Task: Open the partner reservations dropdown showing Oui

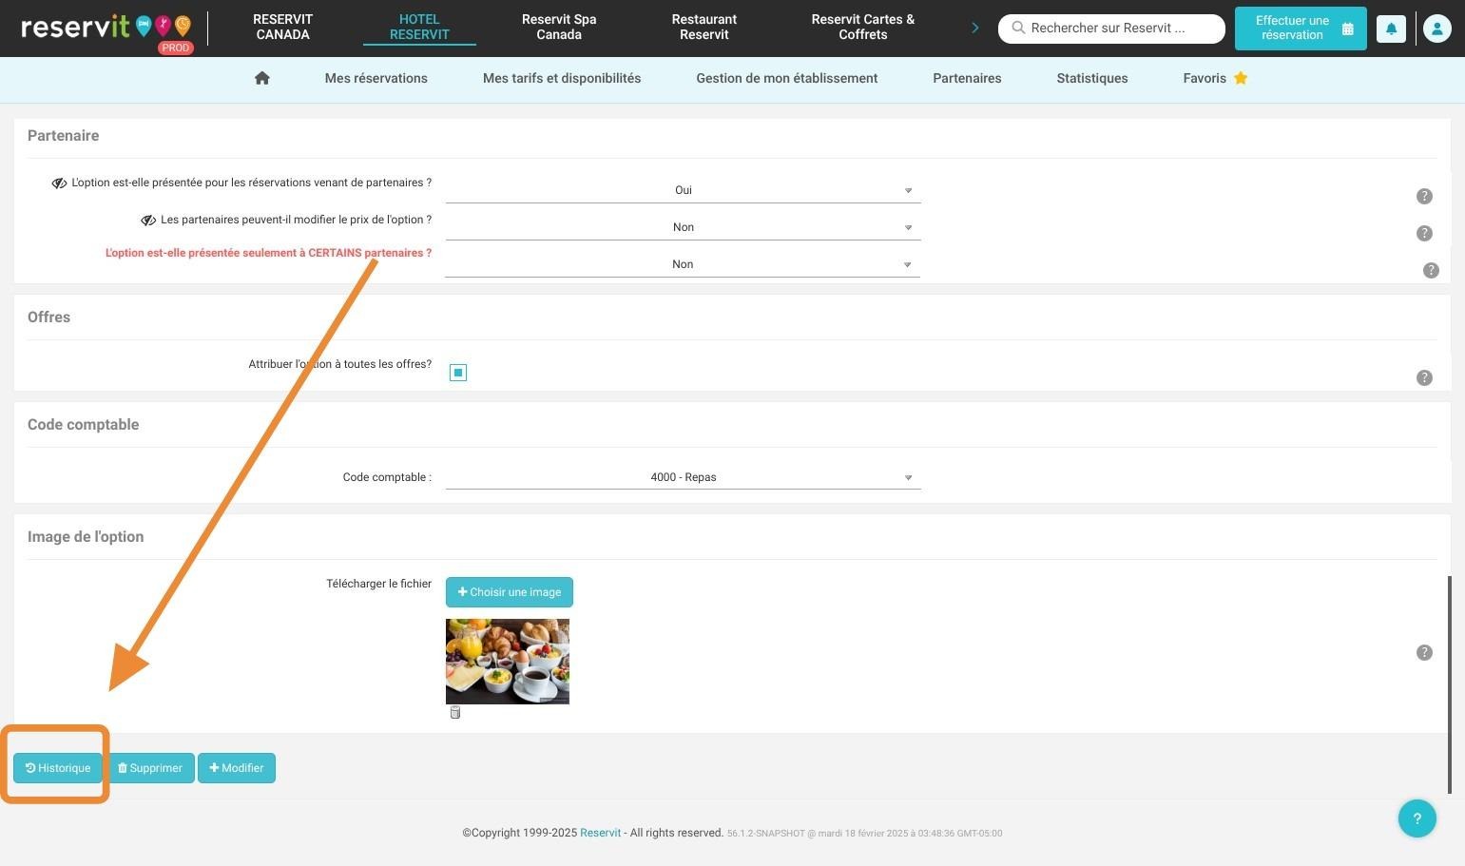Action: [x=683, y=190]
